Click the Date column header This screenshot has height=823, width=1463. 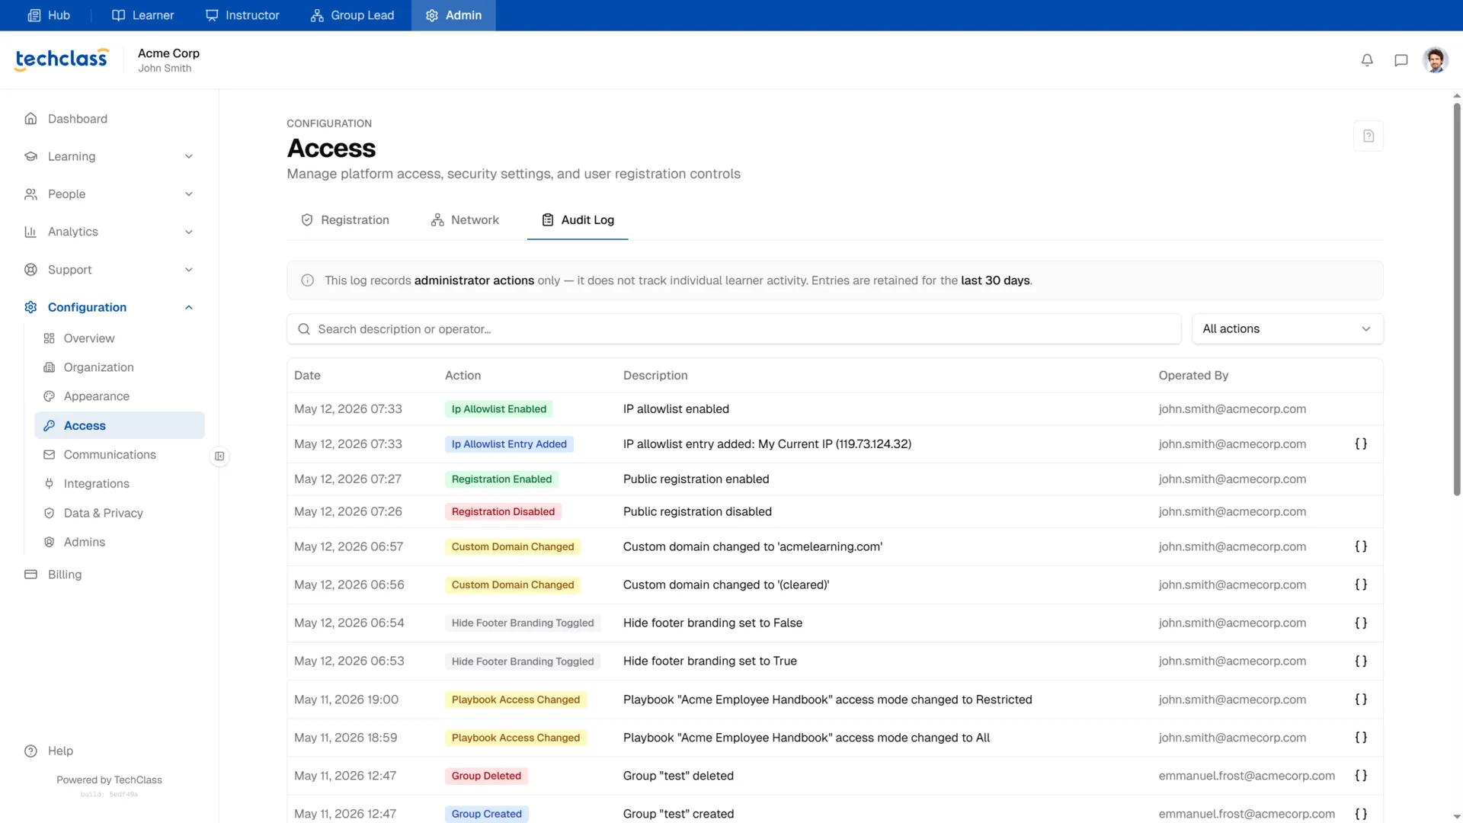click(307, 376)
